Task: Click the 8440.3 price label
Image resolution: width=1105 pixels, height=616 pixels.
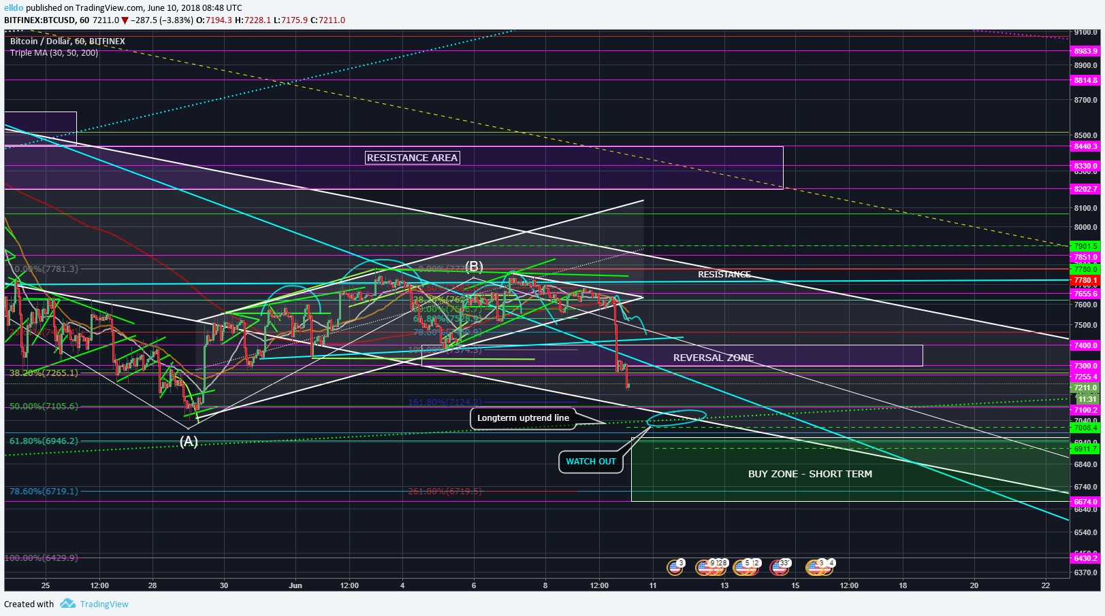Action: (x=1085, y=146)
